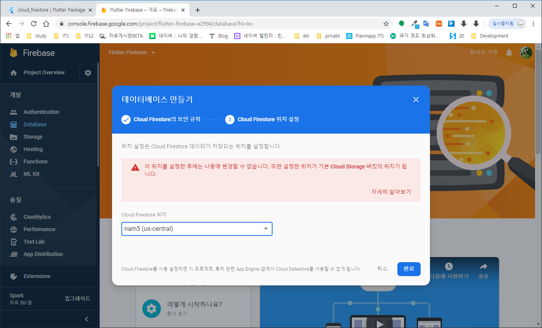The width and height of the screenshot is (542, 328).
Task: Open project settings gear icon
Action: (x=88, y=72)
